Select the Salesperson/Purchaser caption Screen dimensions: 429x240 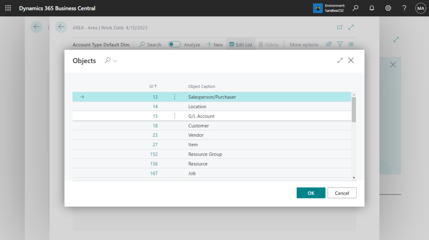click(x=212, y=97)
